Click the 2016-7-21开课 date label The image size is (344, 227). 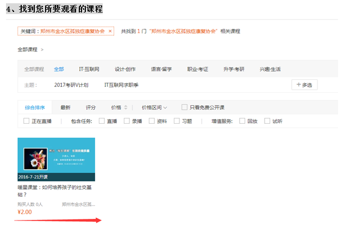(x=33, y=177)
